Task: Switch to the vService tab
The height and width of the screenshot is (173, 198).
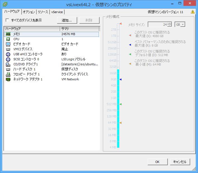Action: tap(57, 12)
